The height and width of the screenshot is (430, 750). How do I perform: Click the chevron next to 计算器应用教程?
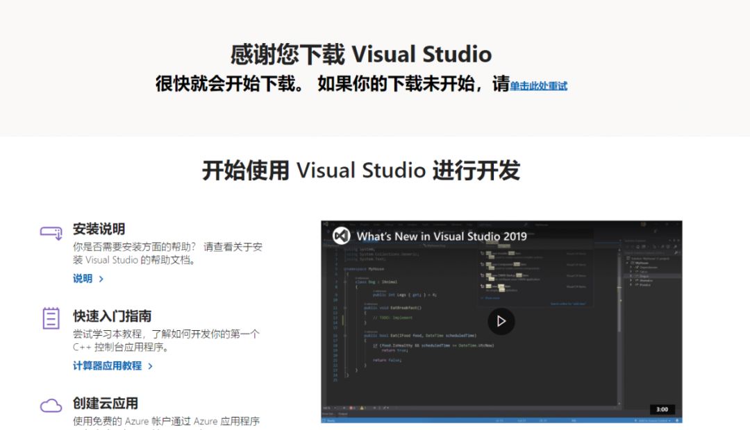click(150, 366)
